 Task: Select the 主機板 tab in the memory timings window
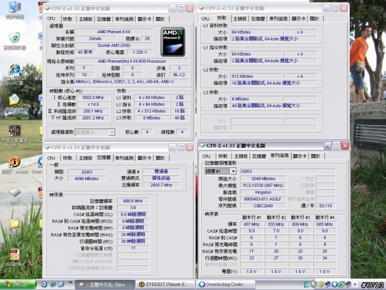pyautogui.click(x=86, y=158)
